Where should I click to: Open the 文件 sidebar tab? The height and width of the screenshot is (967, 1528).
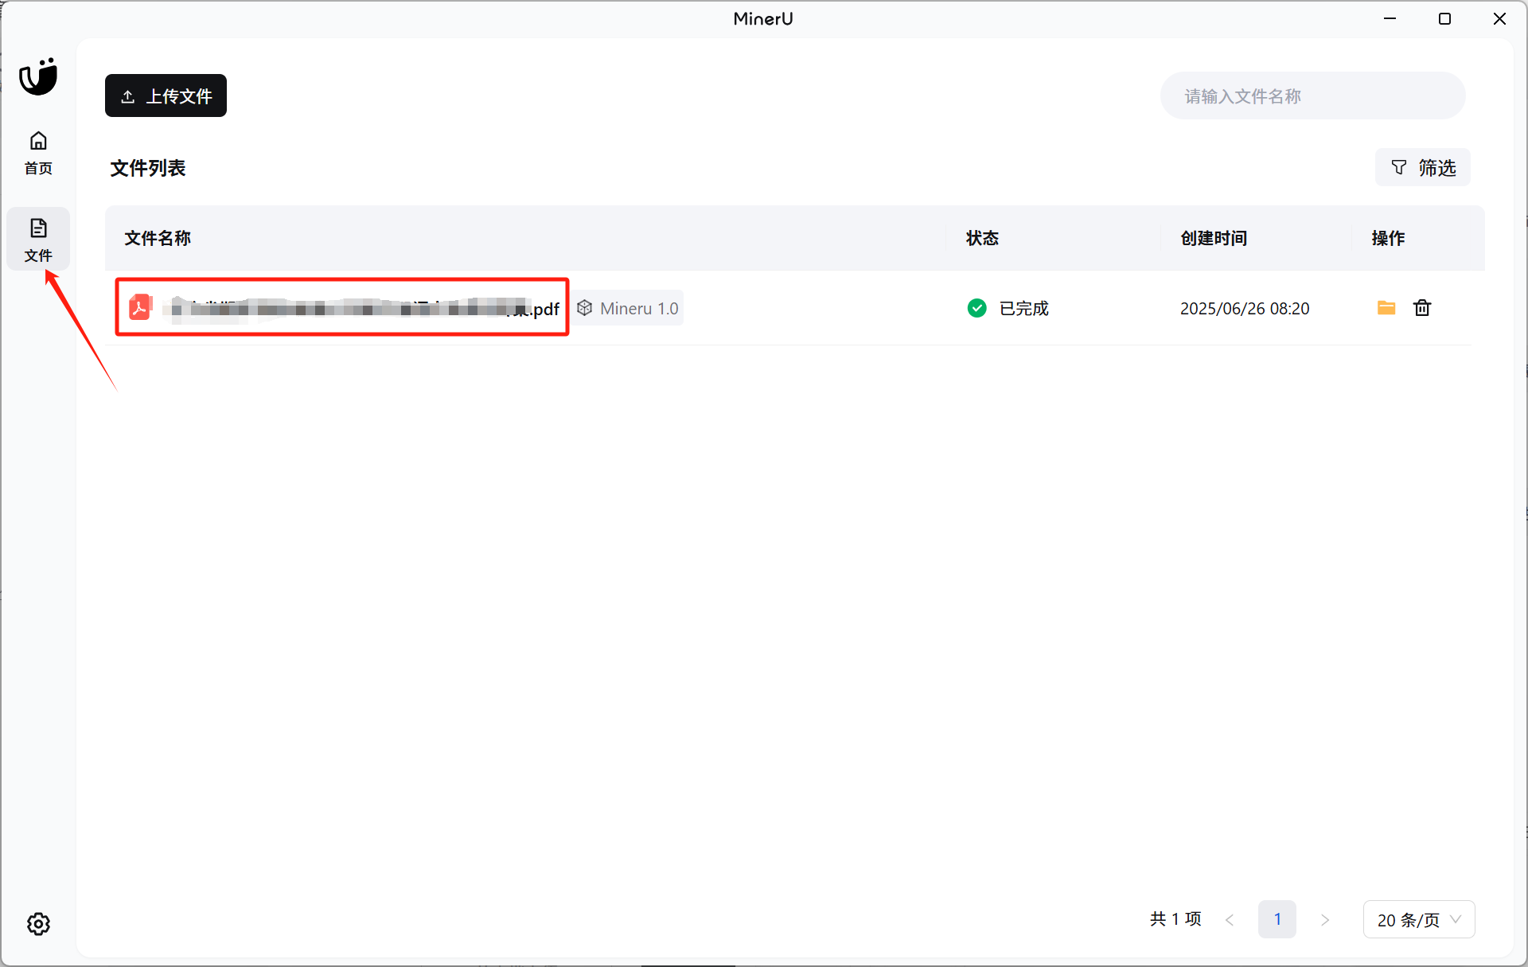coord(38,239)
